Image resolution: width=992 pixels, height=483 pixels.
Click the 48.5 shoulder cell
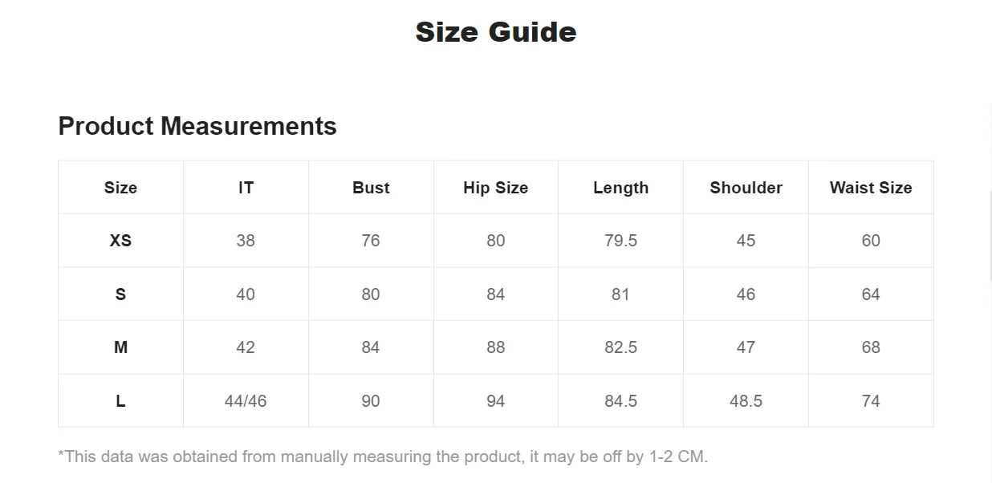click(746, 401)
